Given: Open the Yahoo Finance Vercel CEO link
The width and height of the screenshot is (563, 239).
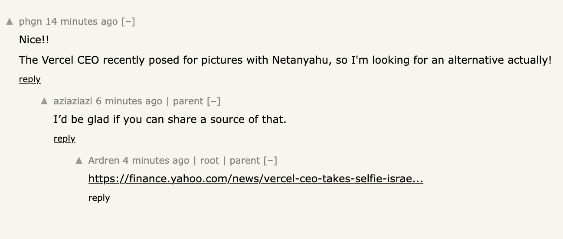Looking at the screenshot, I should tap(255, 179).
